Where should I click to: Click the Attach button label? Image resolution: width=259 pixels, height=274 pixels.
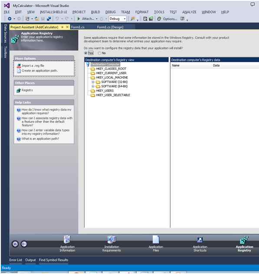[x=88, y=19]
